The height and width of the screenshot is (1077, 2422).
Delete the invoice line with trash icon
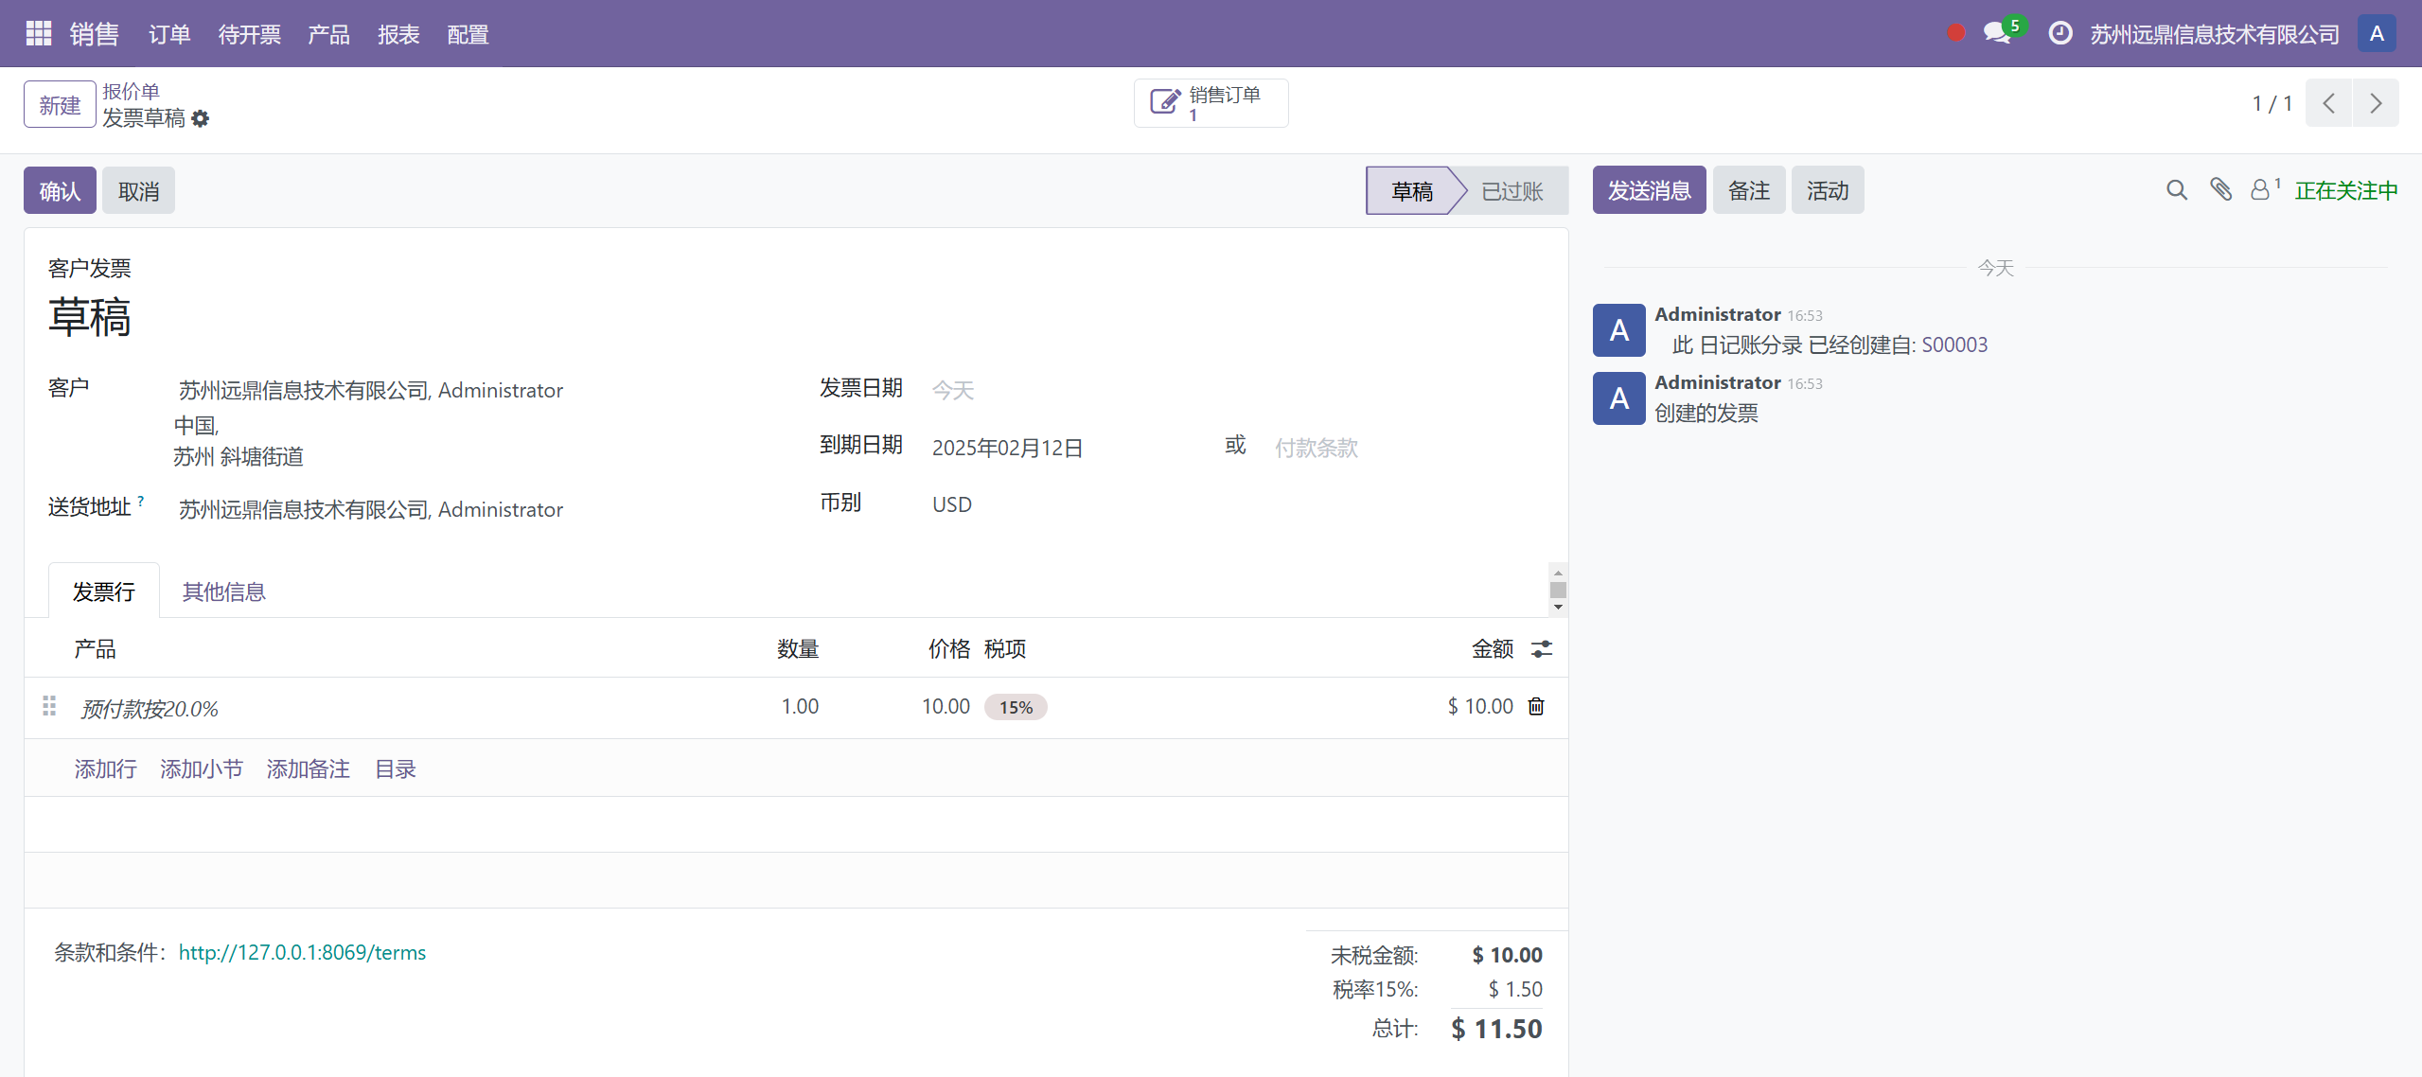(1536, 707)
